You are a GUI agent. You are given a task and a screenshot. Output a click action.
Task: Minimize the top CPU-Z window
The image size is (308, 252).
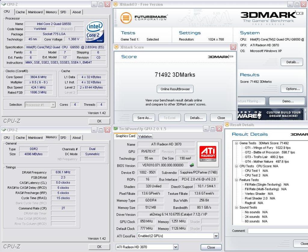pyautogui.click(x=94, y=4)
